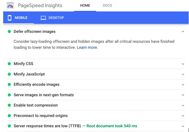
Task: Click green dot beside Enable text compression
Action: coord(9,105)
